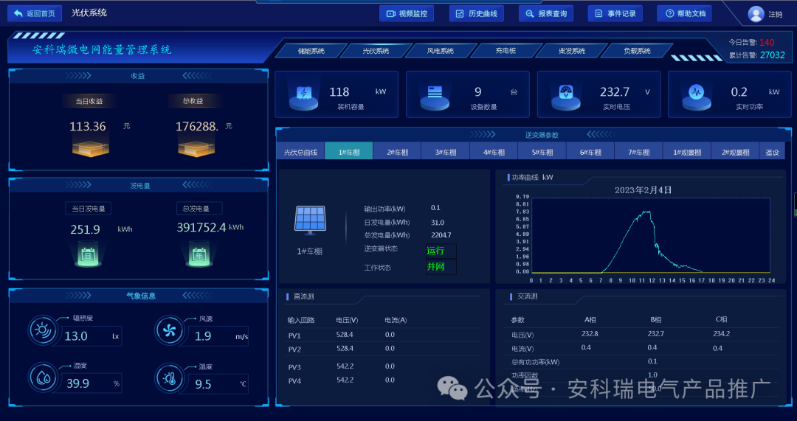Click the chart icon in 历史曲线
The width and height of the screenshot is (797, 421).
460,14
